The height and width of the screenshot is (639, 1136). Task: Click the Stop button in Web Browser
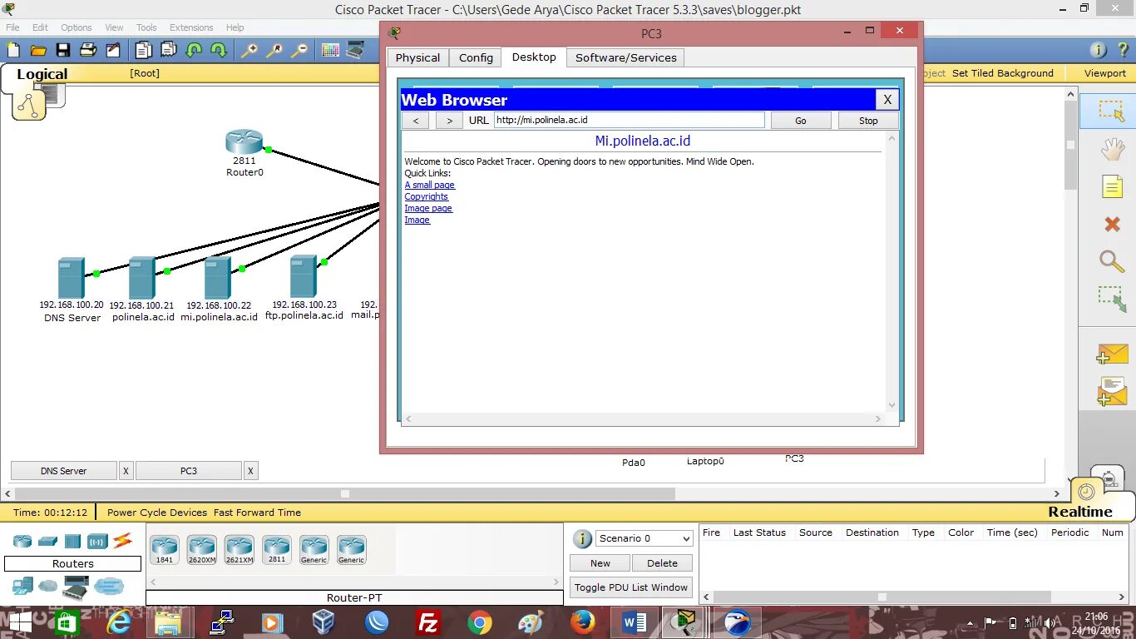click(x=868, y=121)
